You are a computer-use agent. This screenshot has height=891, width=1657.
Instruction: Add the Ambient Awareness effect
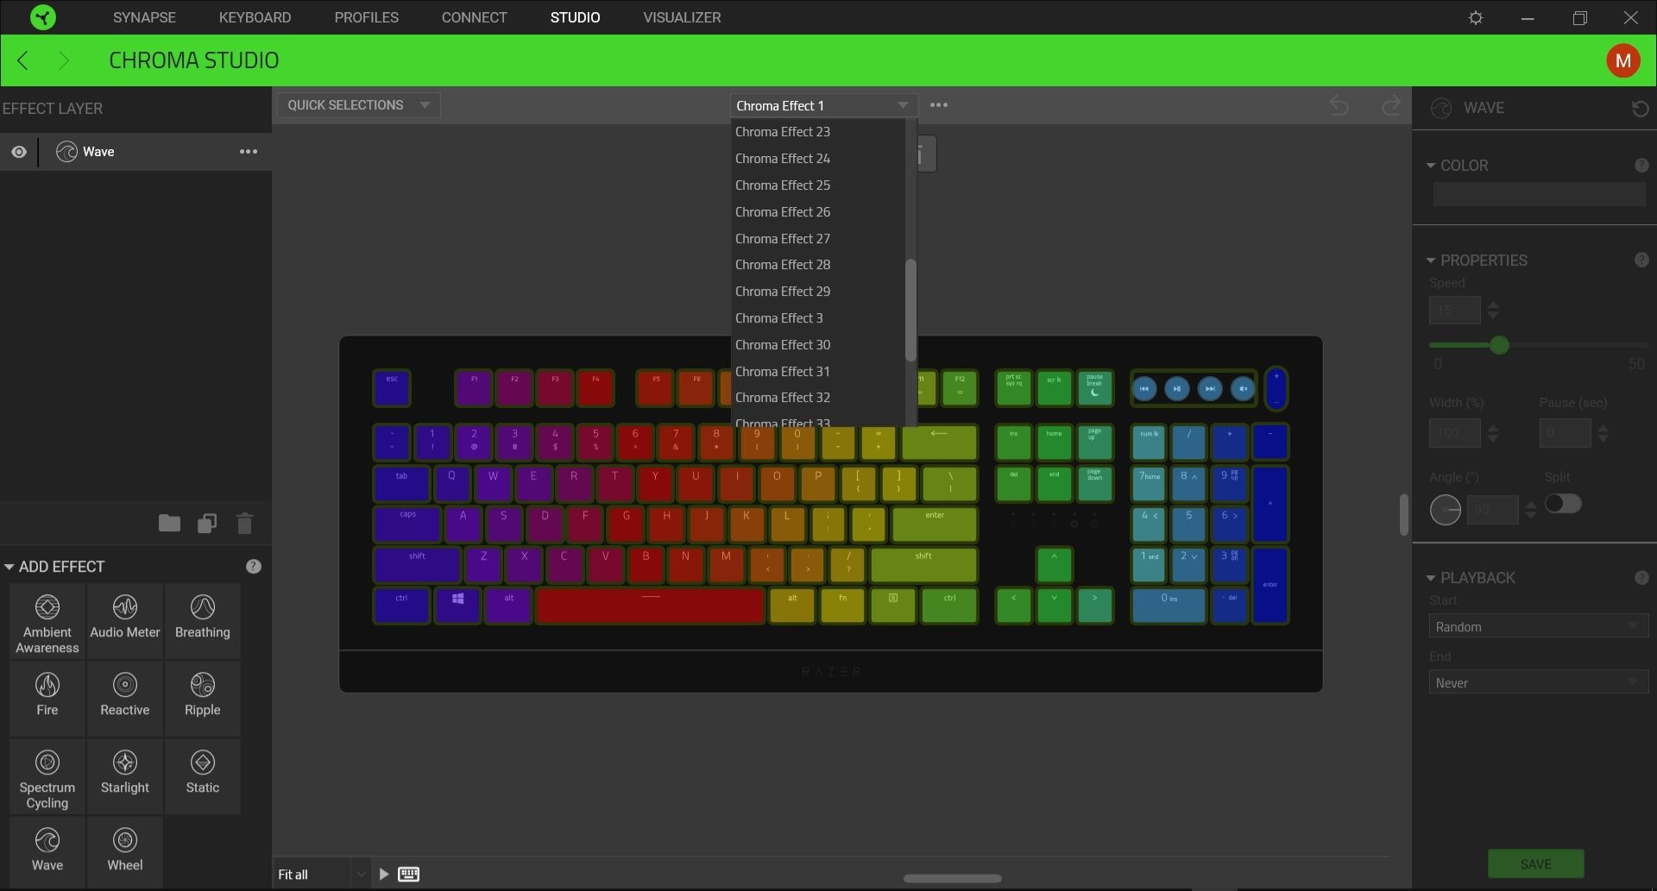[x=47, y=623]
